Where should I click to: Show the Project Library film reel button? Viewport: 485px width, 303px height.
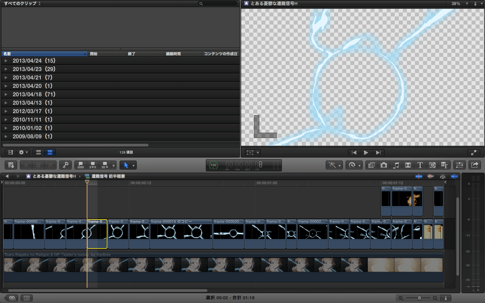[12, 298]
